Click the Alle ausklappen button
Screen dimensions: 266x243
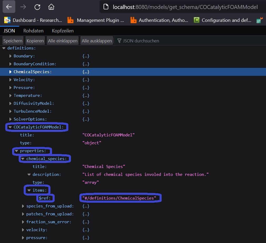point(97,41)
